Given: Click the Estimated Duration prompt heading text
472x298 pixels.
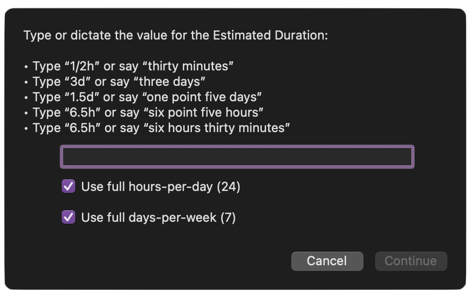Looking at the screenshot, I should tap(175, 35).
